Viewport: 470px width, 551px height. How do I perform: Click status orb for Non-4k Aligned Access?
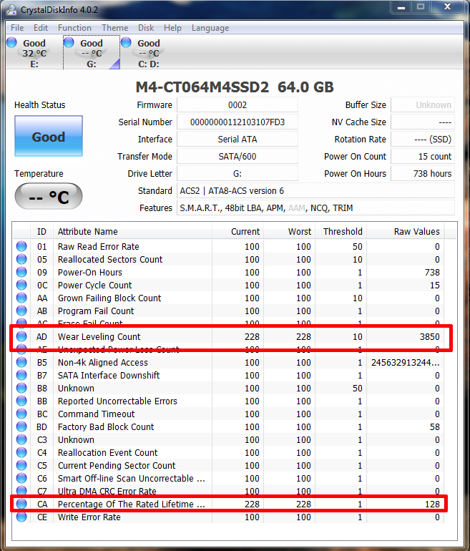pyautogui.click(x=21, y=362)
